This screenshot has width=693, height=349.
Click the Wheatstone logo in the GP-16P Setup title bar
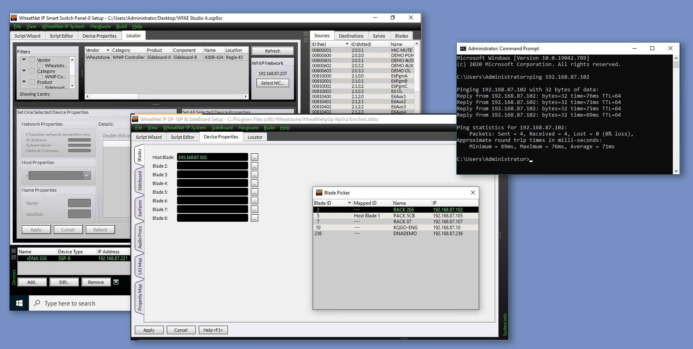point(135,119)
